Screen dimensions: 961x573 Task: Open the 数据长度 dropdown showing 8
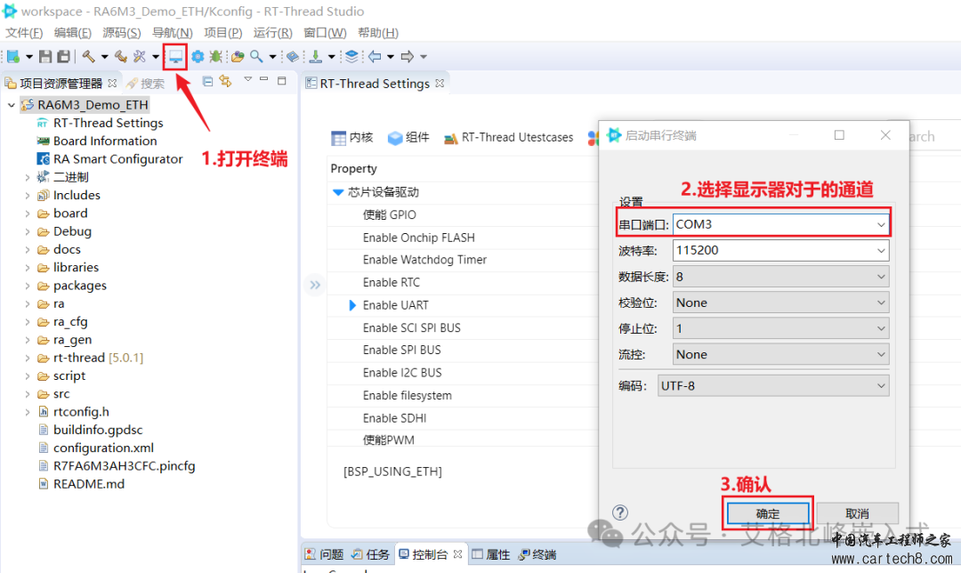click(x=881, y=277)
